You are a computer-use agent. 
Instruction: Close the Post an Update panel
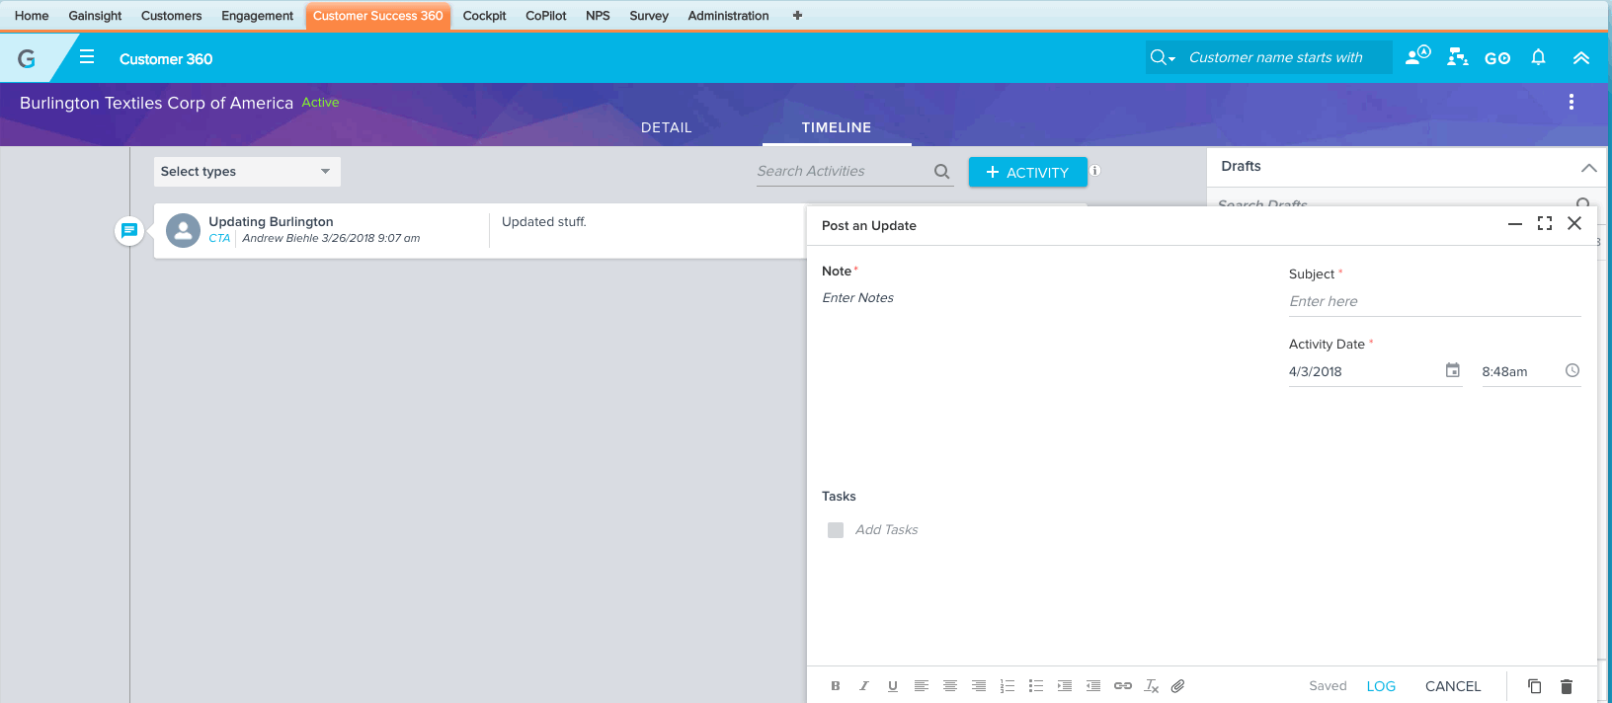1574,224
